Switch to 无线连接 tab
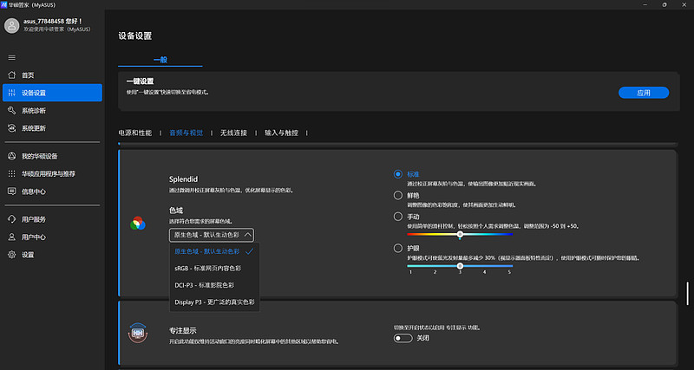This screenshot has width=694, height=370. [x=233, y=133]
